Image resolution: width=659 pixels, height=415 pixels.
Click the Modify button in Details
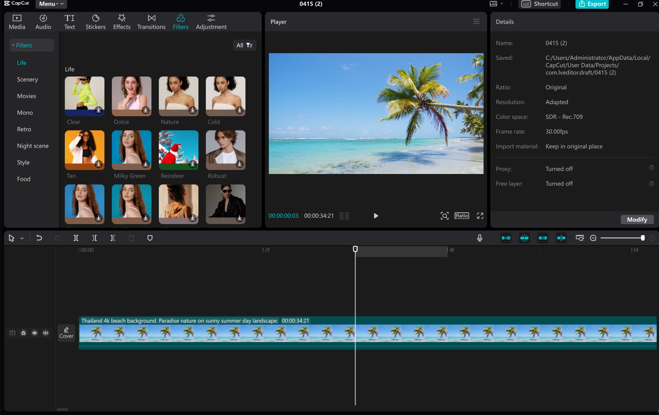click(x=637, y=219)
